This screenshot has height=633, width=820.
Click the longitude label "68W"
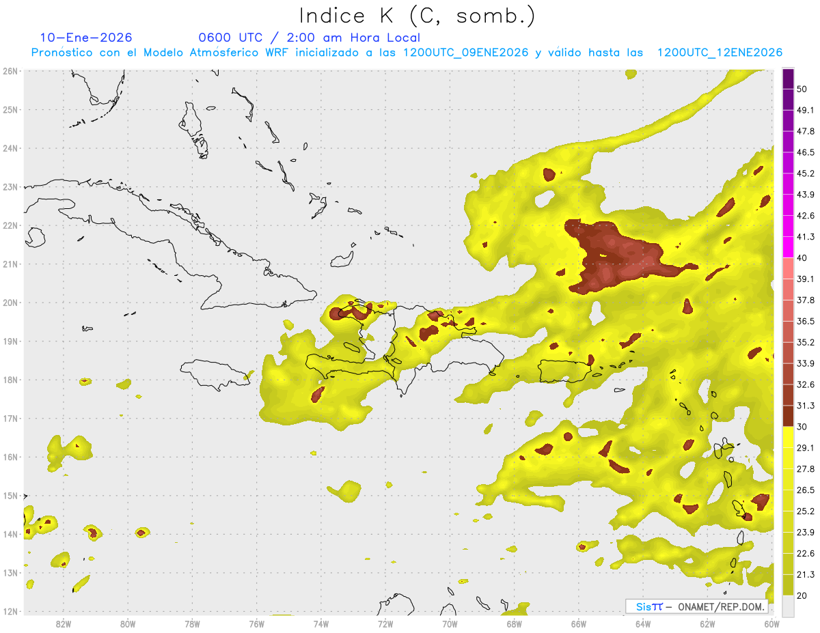[515, 623]
